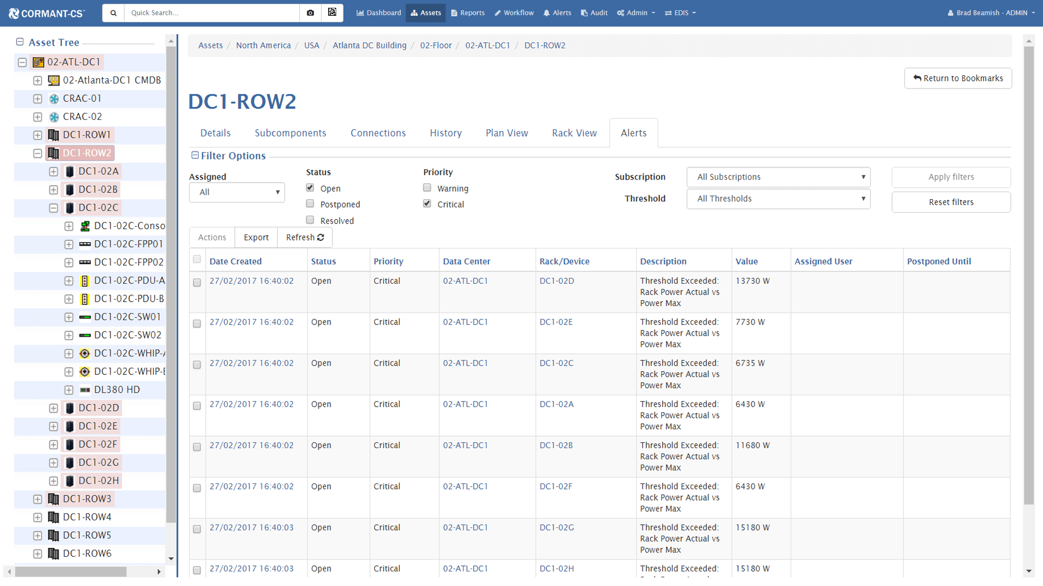Image resolution: width=1043 pixels, height=586 pixels.
Task: Click the Return to Bookmarks button
Action: [x=958, y=78]
